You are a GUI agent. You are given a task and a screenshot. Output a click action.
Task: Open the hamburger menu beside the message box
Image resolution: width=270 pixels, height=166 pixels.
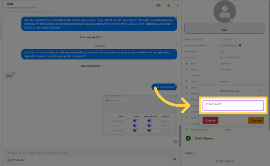(174, 160)
